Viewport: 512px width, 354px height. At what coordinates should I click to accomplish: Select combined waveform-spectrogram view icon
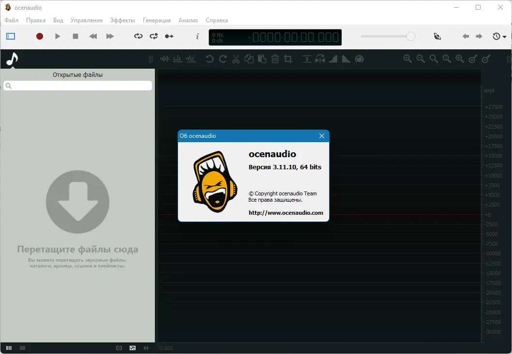coord(191,59)
